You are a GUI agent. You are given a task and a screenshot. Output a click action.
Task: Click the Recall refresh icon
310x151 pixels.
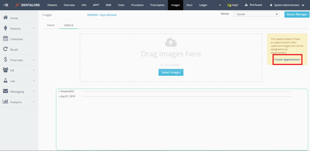pos(5,49)
